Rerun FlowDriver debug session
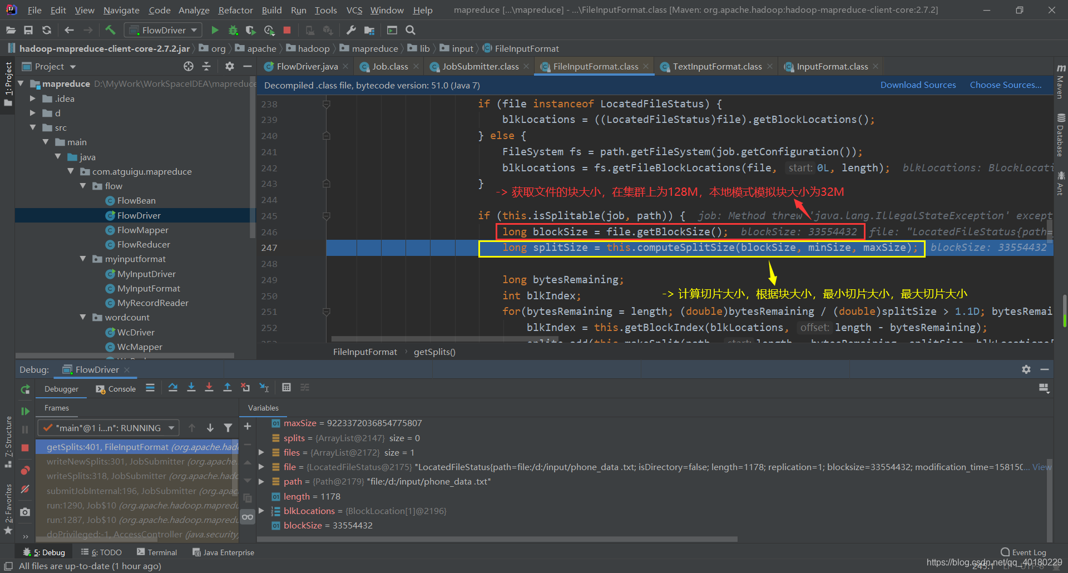 tap(25, 389)
